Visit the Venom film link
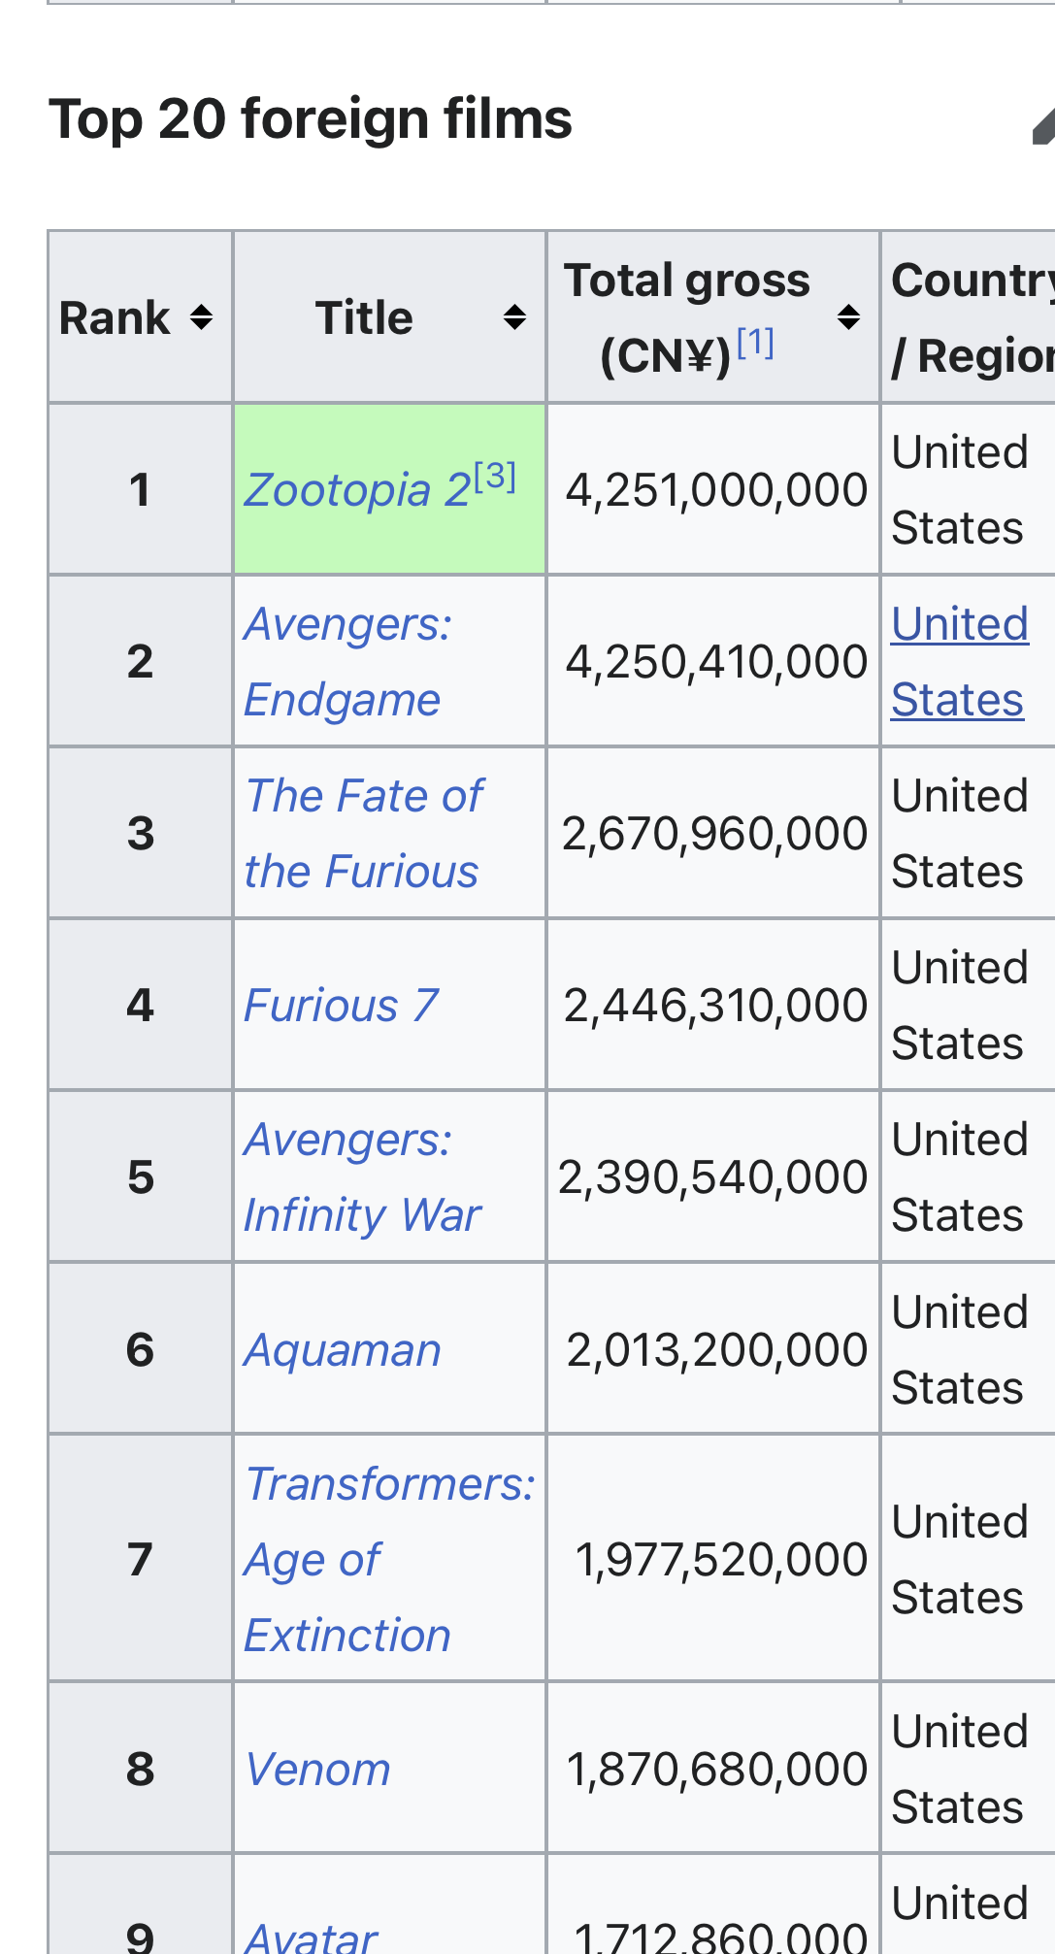 [x=317, y=1769]
